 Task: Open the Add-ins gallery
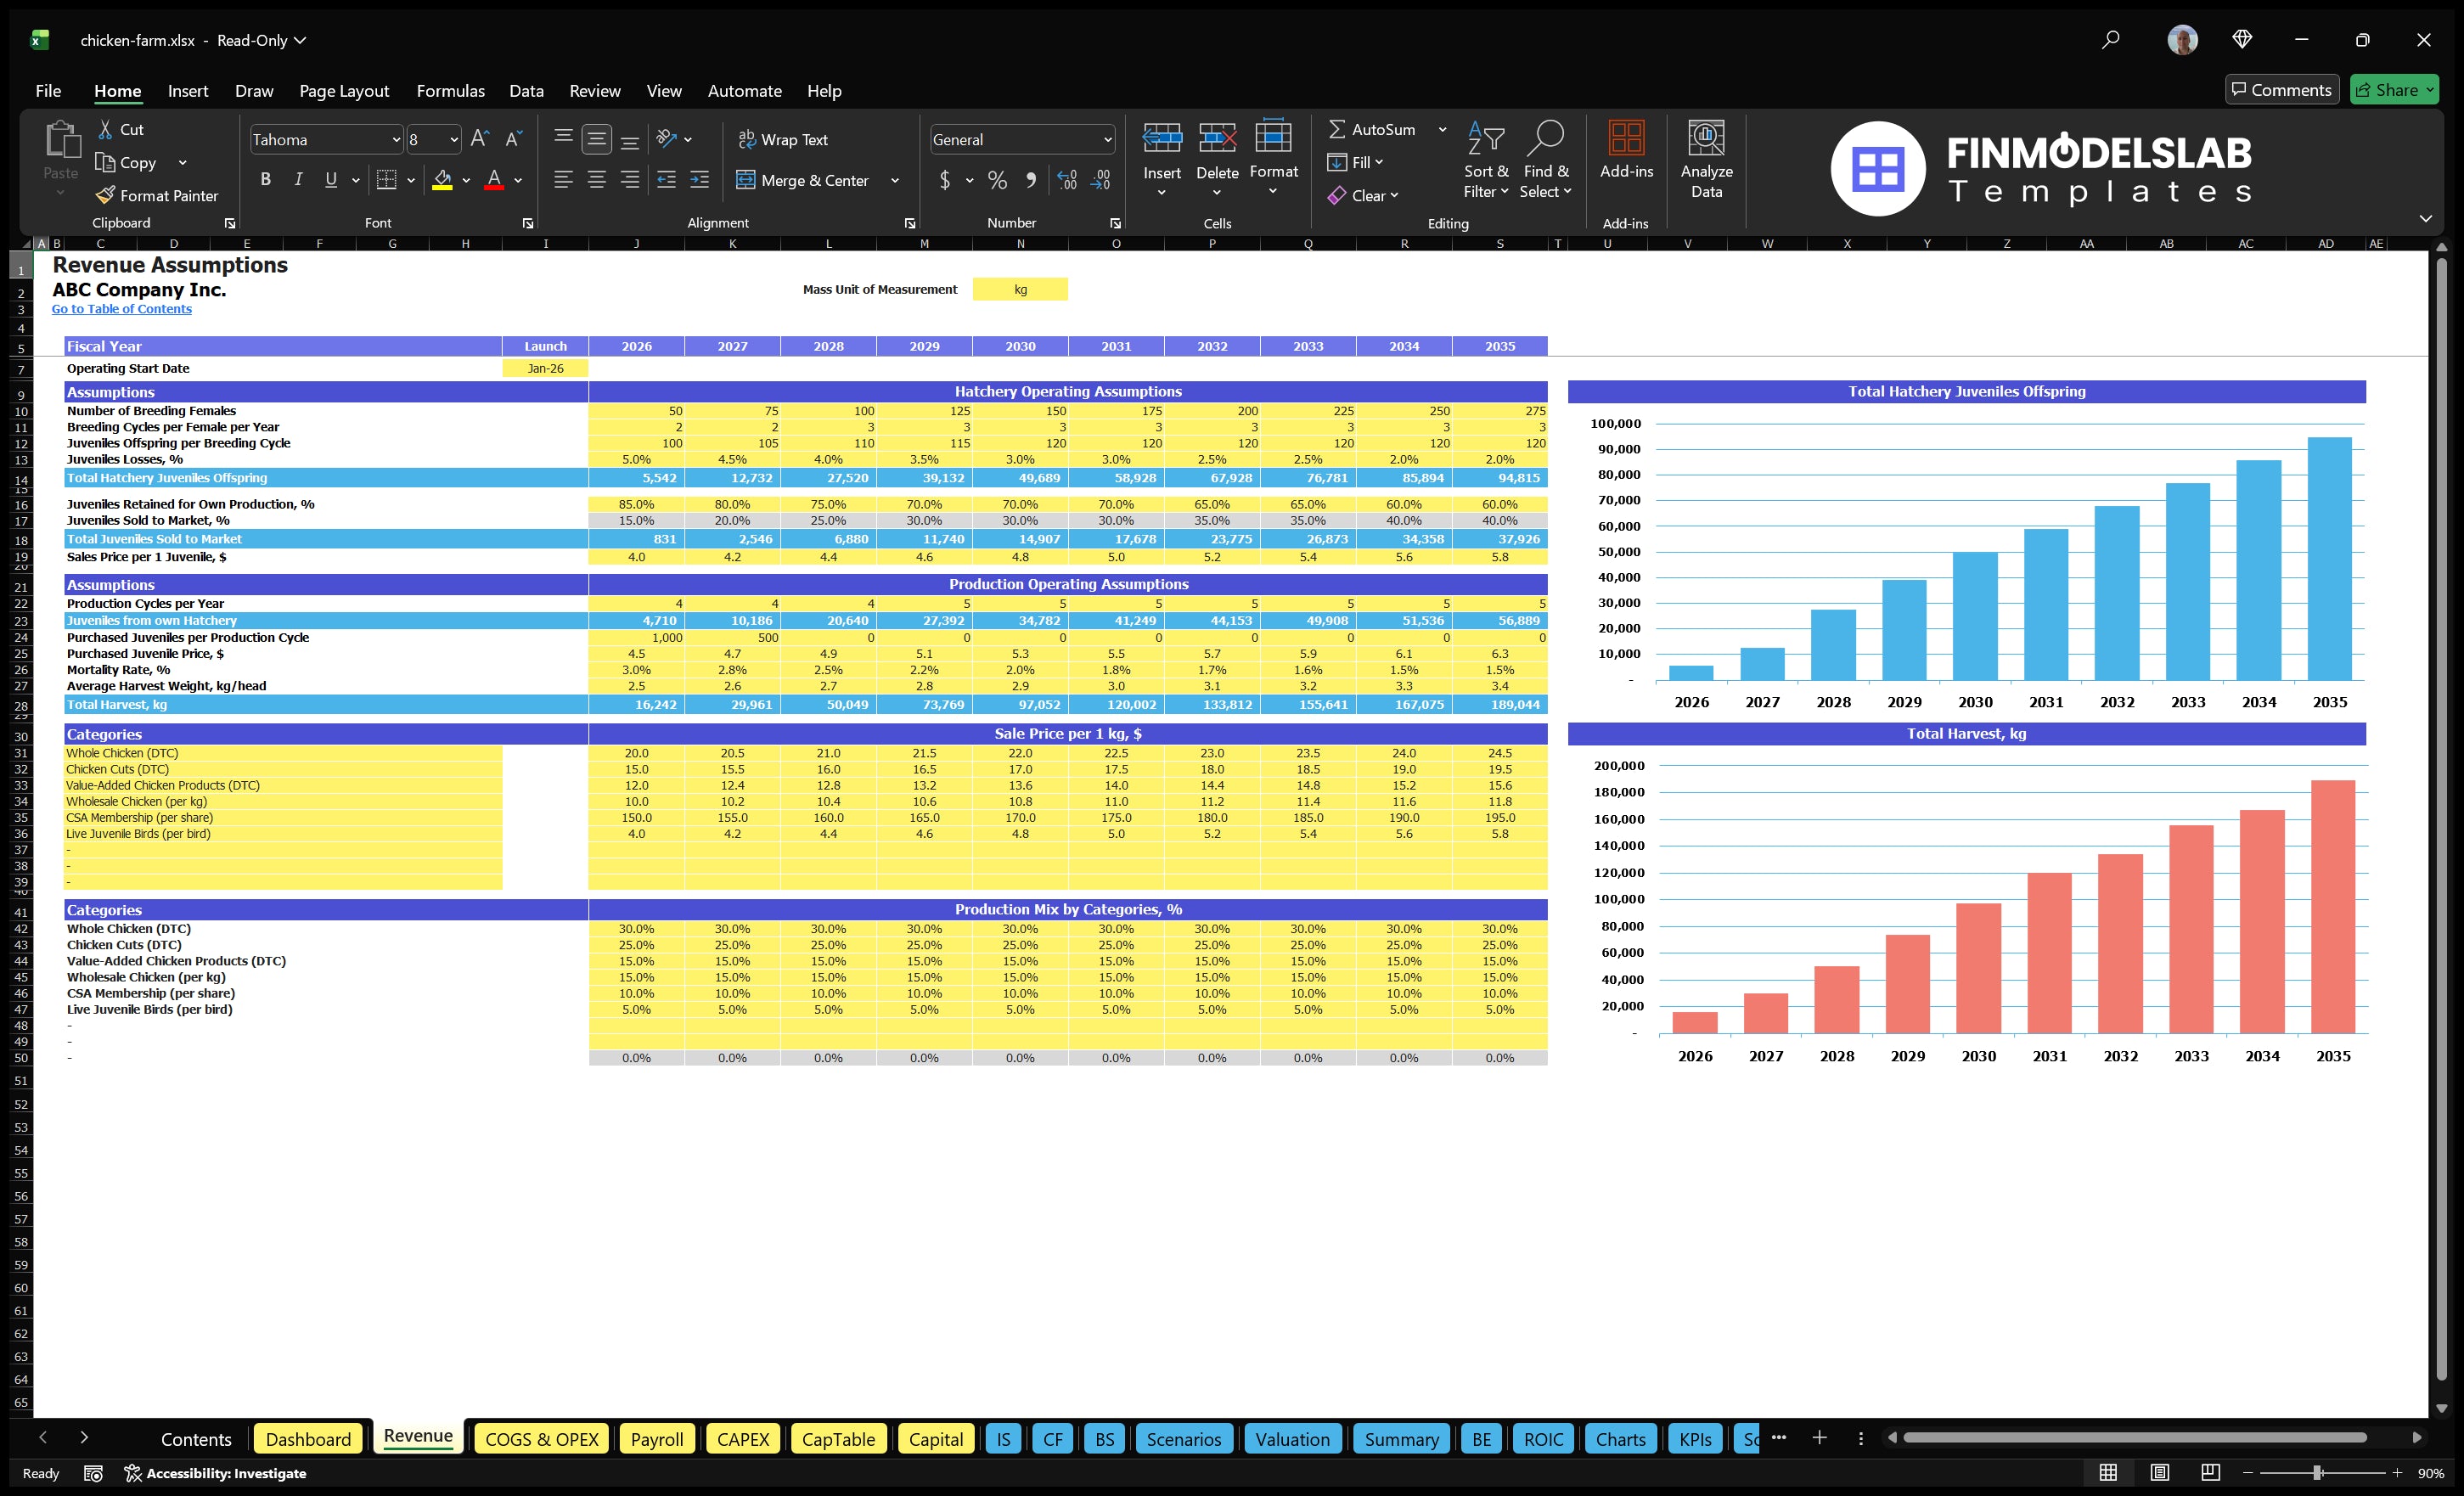(1626, 150)
